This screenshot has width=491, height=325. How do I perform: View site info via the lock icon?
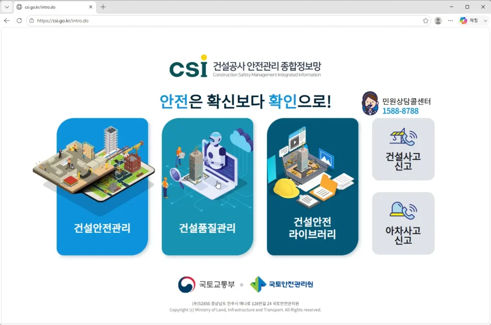click(x=32, y=21)
